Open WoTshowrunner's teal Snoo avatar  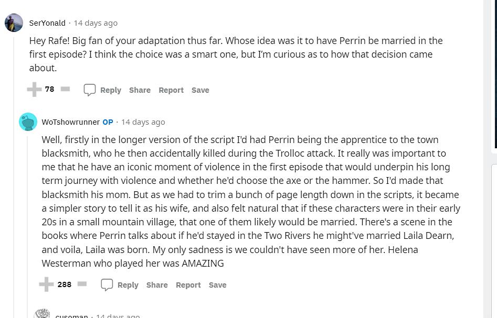click(28, 122)
